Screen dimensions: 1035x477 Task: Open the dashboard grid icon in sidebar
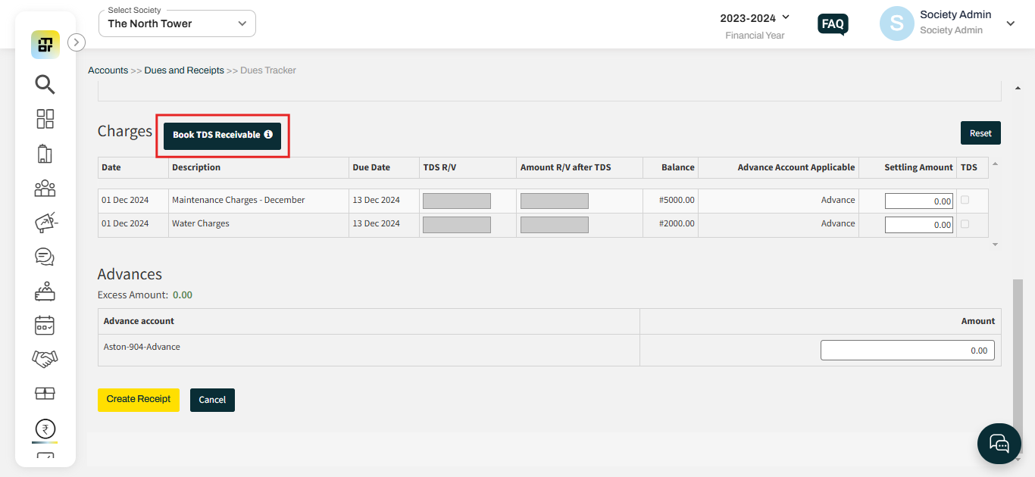pyautogui.click(x=45, y=119)
